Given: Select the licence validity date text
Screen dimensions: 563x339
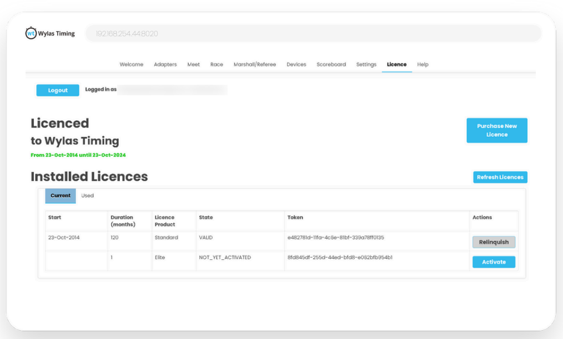Looking at the screenshot, I should click(x=78, y=155).
